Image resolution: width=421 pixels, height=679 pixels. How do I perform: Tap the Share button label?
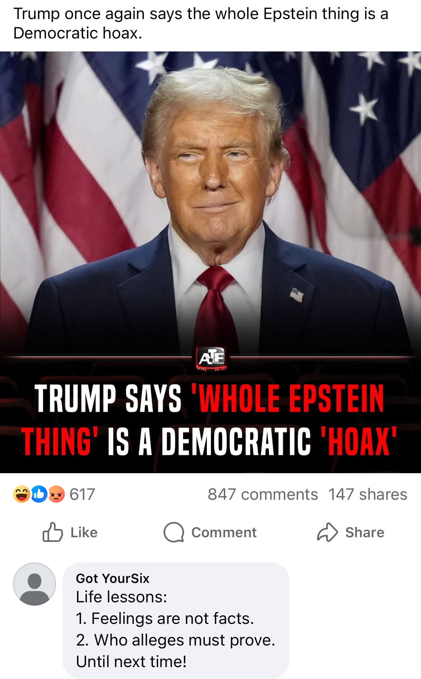pyautogui.click(x=365, y=532)
